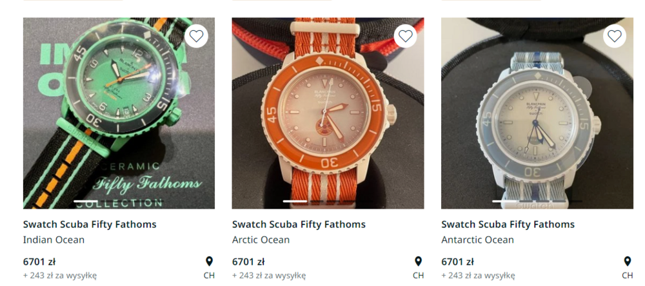
Task: Favorite the Indian Ocean watch with heart icon
Action: [196, 36]
